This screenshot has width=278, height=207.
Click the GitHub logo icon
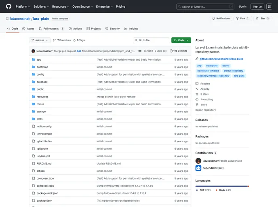(x=8, y=6)
